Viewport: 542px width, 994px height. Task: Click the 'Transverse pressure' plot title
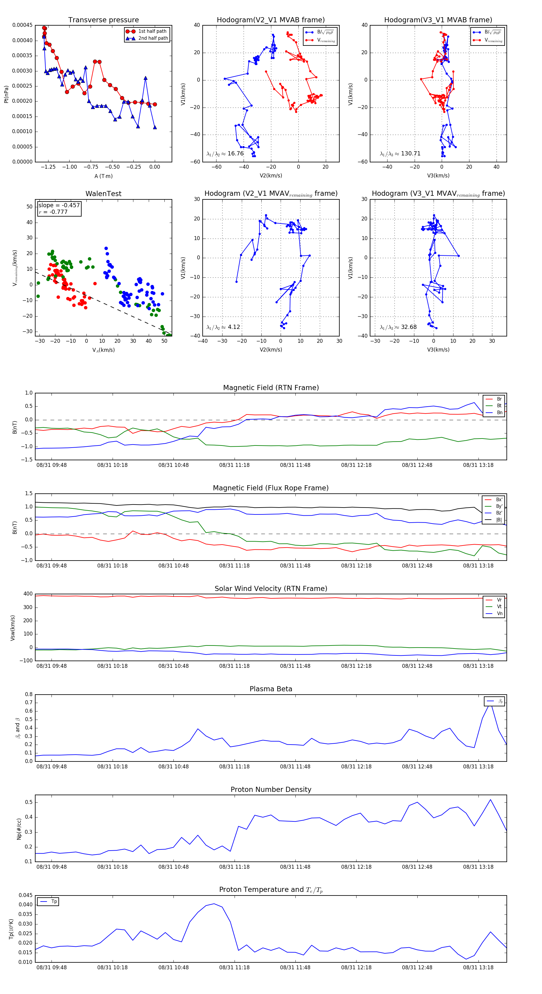(x=103, y=20)
